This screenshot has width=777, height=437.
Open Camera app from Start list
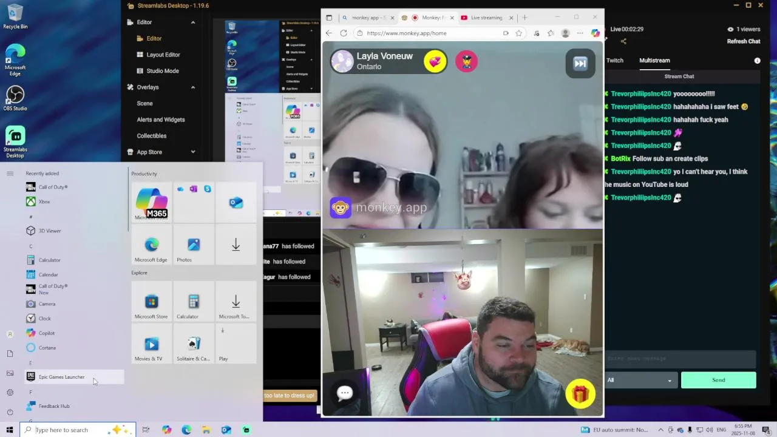(73, 303)
